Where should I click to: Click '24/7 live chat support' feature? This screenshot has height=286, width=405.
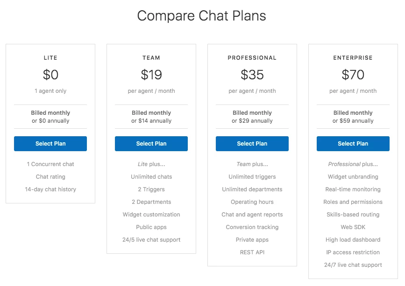(353, 265)
